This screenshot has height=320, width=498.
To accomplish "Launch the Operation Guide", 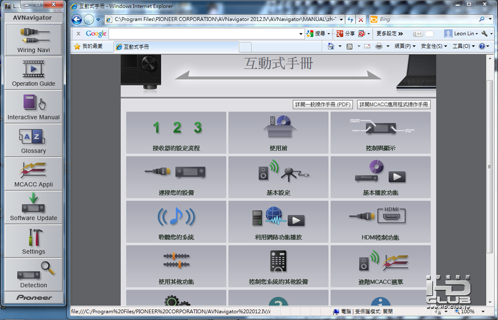I will click(34, 73).
